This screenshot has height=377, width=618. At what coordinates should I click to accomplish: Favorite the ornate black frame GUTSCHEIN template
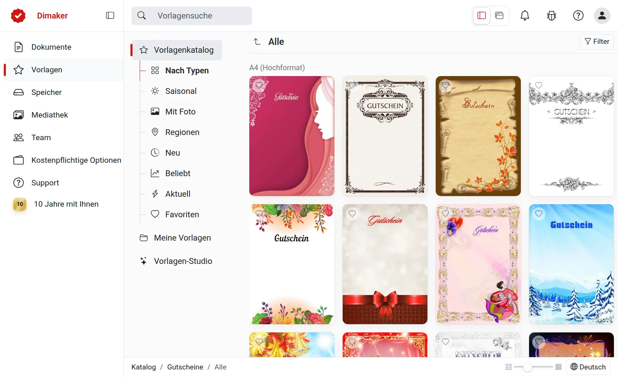click(x=352, y=85)
